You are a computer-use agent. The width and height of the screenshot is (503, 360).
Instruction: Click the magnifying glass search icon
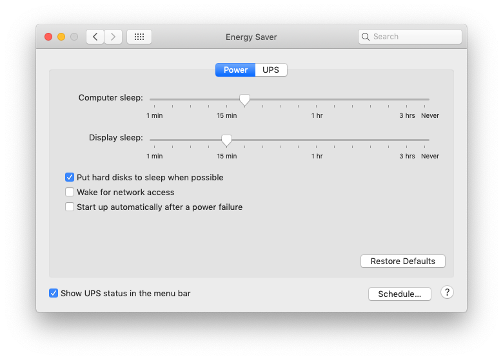(x=366, y=37)
